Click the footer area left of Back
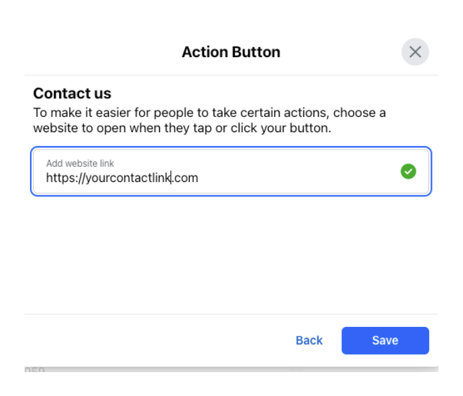The width and height of the screenshot is (463, 396). [160, 341]
